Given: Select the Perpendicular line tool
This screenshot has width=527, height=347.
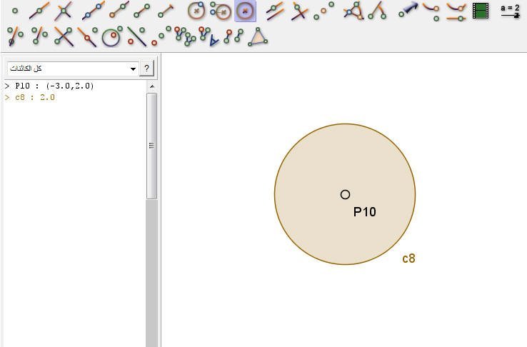Looking at the screenshot, I should (x=299, y=11).
